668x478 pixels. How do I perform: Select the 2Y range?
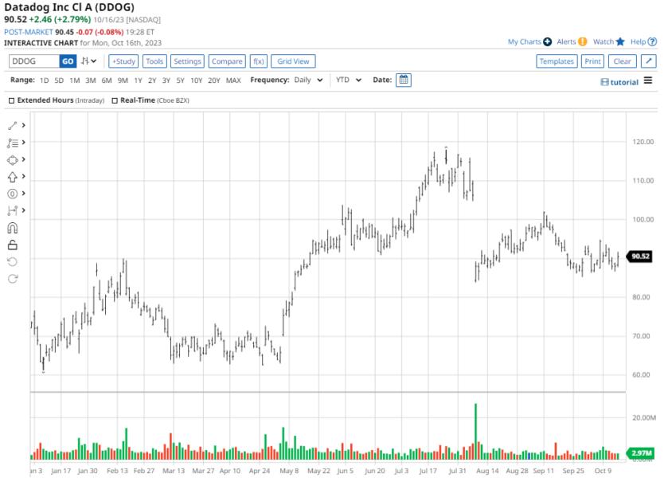152,80
